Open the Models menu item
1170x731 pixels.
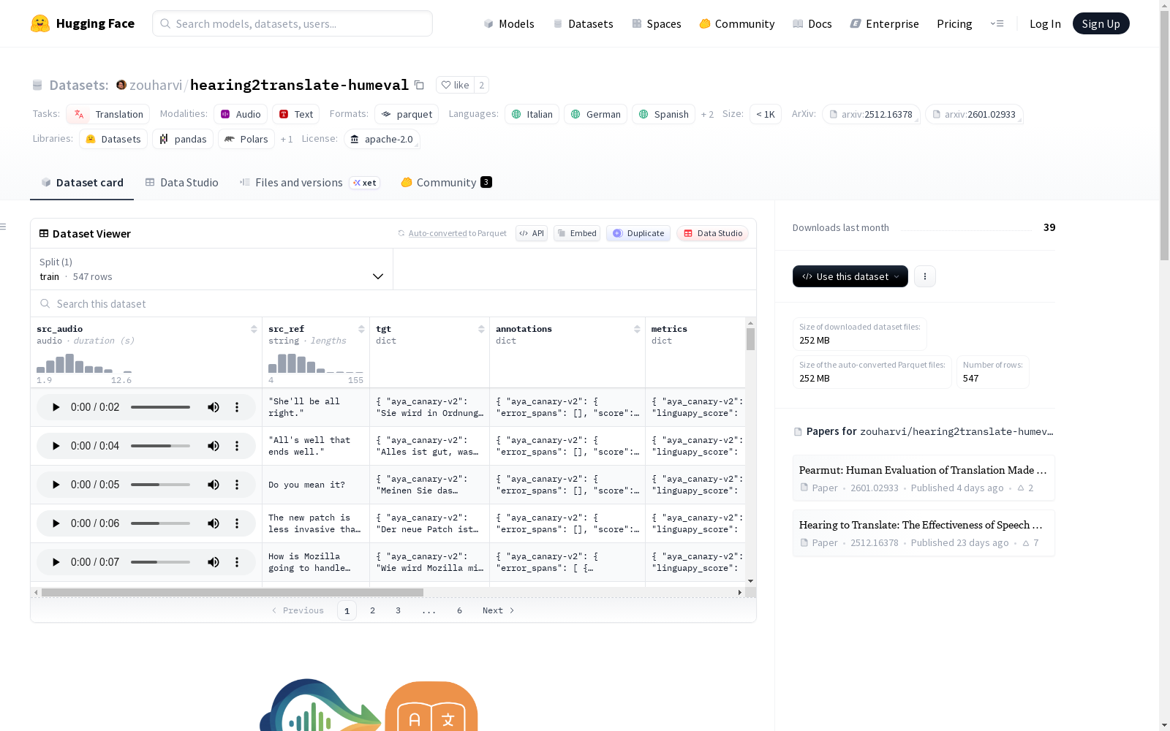509,23
